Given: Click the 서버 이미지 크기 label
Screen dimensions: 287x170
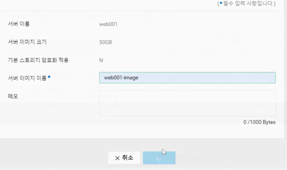Looking at the screenshot, I should pyautogui.click(x=27, y=42).
